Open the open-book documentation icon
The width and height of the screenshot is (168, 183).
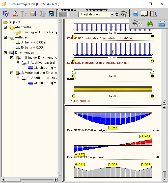(x=144, y=14)
